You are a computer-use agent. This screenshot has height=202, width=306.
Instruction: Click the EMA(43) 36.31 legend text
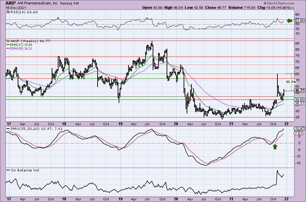pos(21,48)
